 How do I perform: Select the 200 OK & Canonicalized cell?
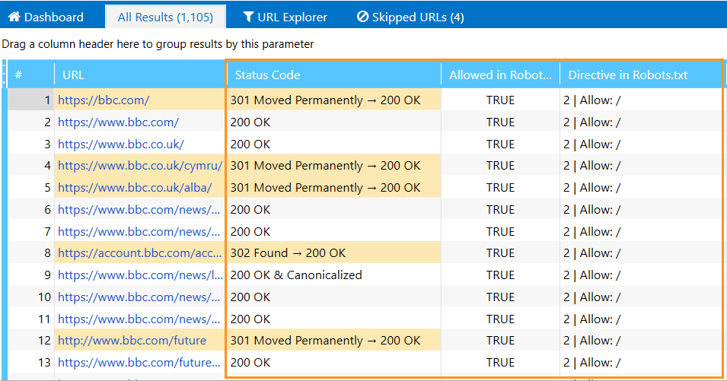coord(334,275)
